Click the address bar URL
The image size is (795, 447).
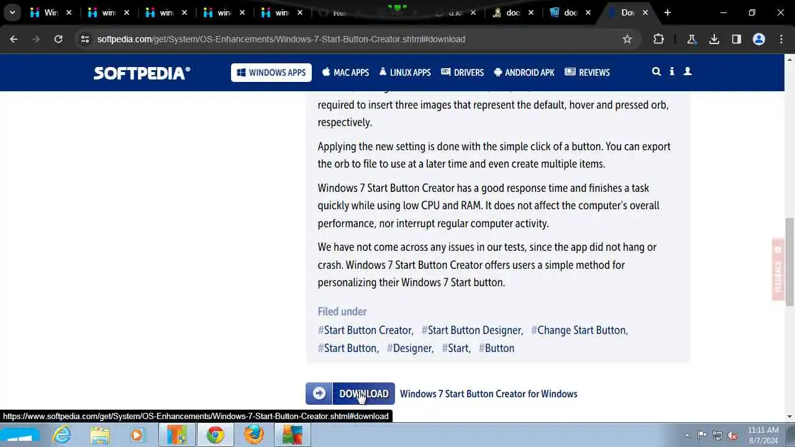tap(281, 39)
